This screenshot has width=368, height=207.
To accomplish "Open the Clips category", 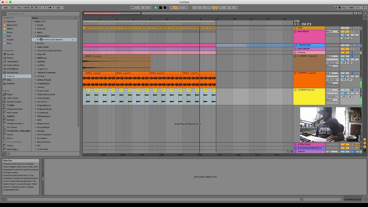I will [9, 80].
